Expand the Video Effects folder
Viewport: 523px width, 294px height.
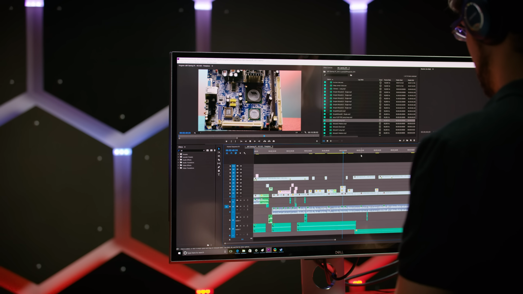coord(178,165)
